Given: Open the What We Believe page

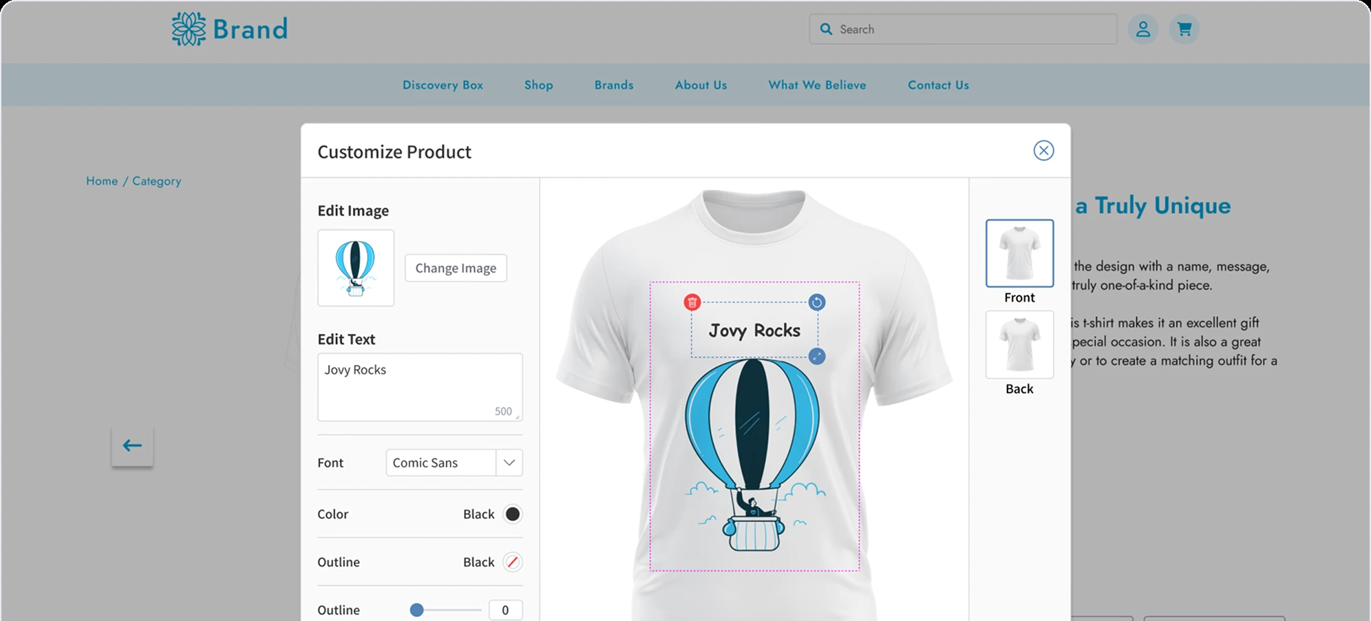Looking at the screenshot, I should (x=816, y=85).
